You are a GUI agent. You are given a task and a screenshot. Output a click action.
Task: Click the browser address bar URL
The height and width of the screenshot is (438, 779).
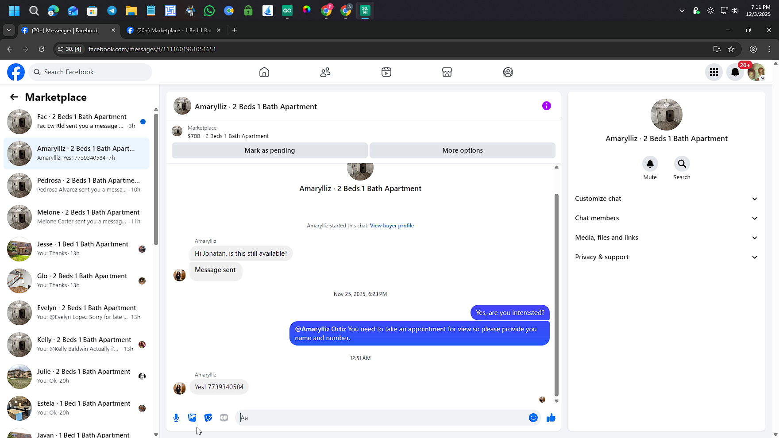(152, 49)
